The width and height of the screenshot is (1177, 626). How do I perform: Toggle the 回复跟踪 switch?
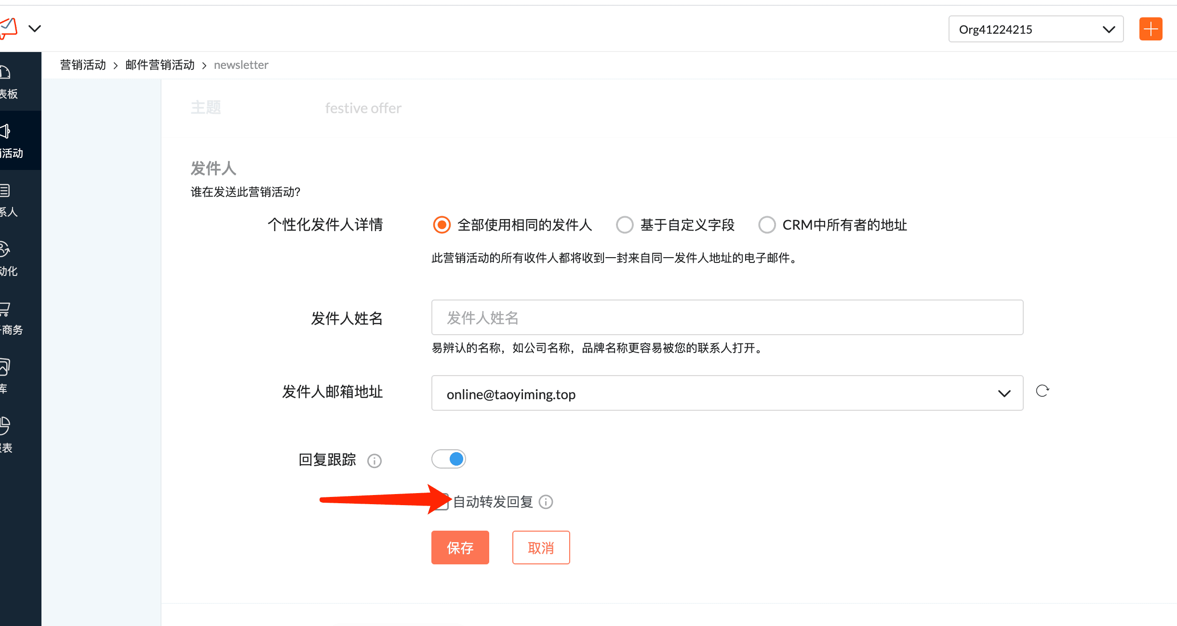(449, 459)
